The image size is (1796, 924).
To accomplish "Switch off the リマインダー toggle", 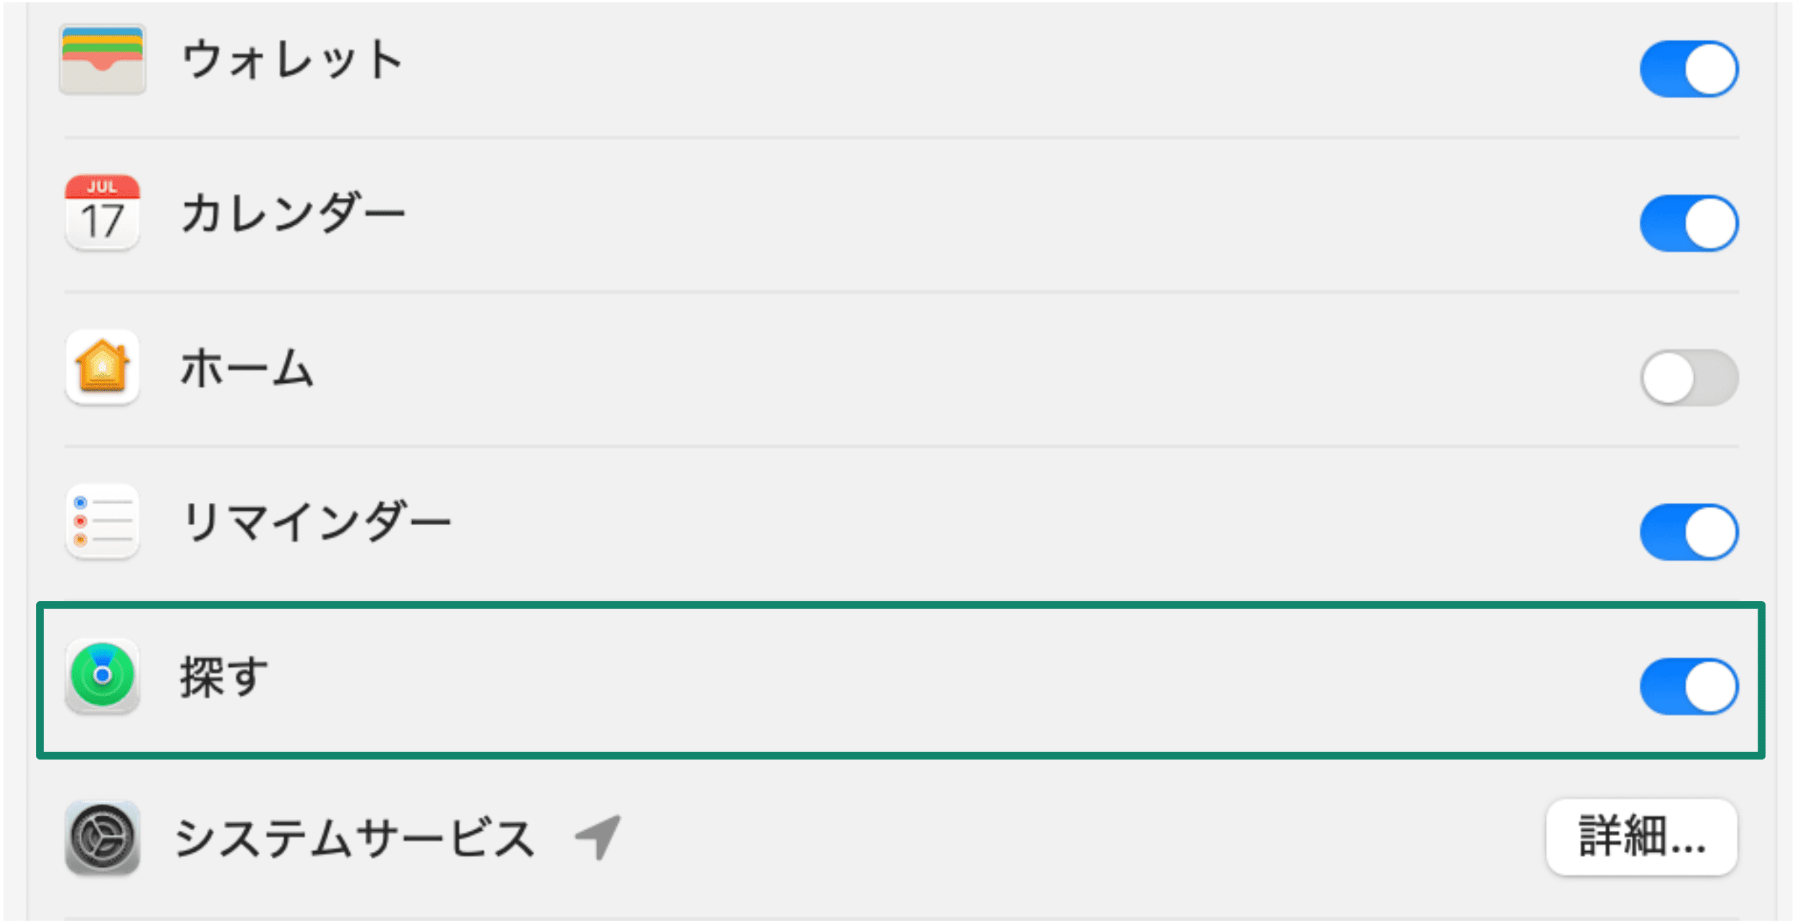I will point(1688,532).
